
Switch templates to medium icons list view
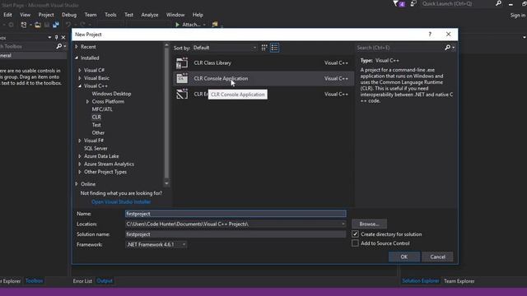(274, 48)
